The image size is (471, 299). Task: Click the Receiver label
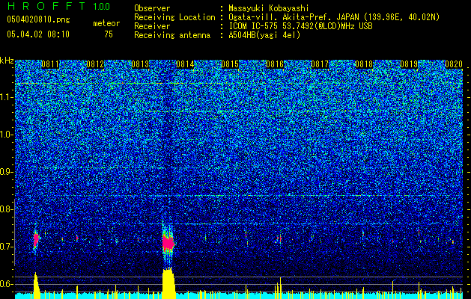click(x=152, y=26)
